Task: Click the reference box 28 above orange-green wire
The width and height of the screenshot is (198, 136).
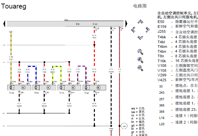Action: (11, 32)
